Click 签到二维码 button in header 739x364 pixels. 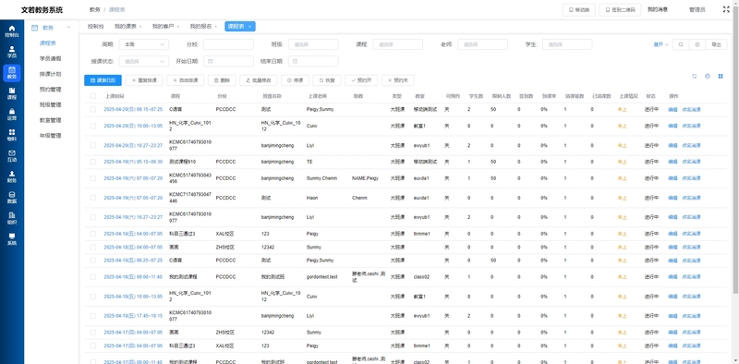(620, 10)
